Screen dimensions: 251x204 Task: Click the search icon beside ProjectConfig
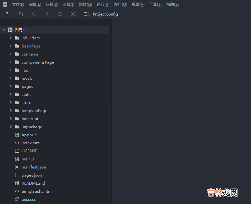(x=87, y=14)
